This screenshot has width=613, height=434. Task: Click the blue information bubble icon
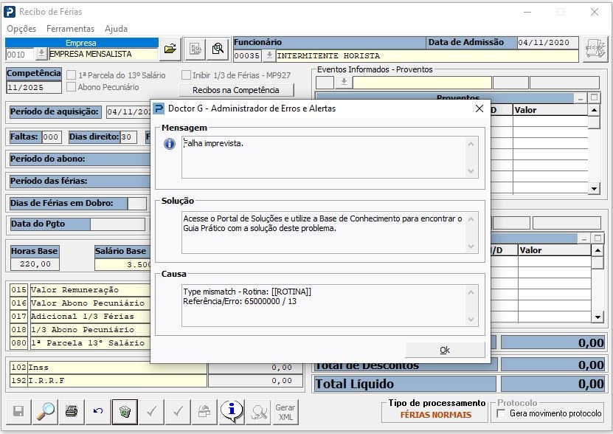coord(232,411)
